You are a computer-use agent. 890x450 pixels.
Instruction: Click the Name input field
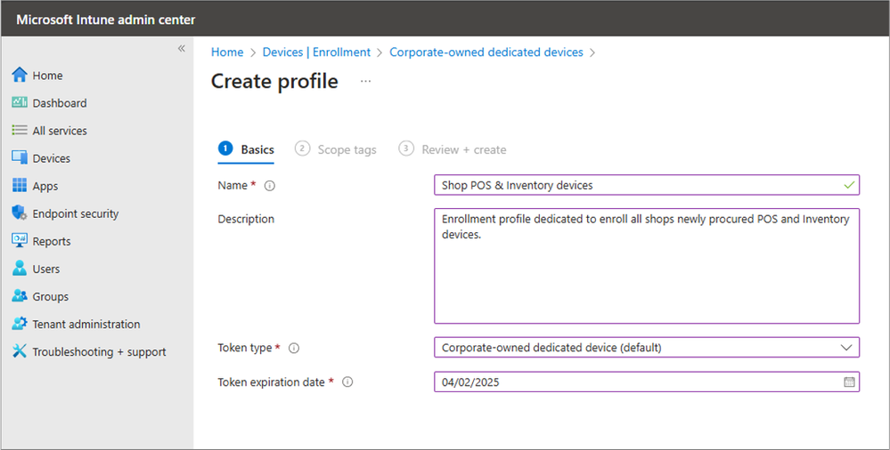point(637,185)
